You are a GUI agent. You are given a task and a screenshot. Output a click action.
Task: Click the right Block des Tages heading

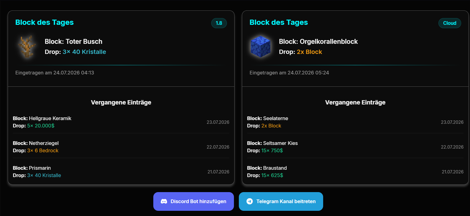coord(279,22)
